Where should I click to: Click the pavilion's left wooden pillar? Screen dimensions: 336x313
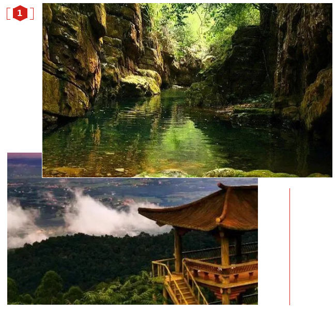(178, 250)
